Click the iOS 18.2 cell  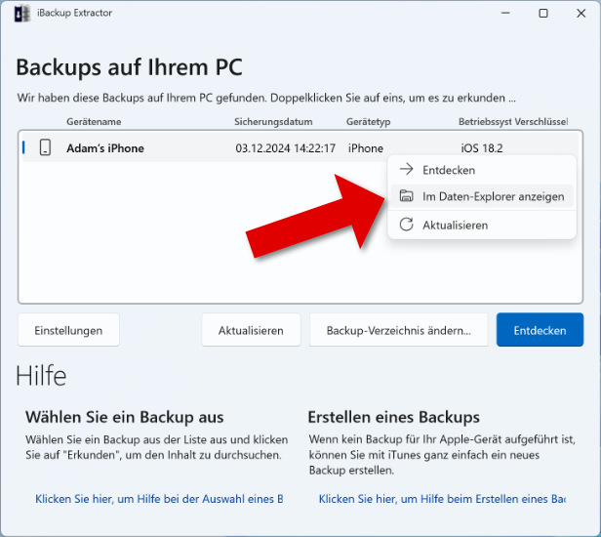pyautogui.click(x=482, y=148)
